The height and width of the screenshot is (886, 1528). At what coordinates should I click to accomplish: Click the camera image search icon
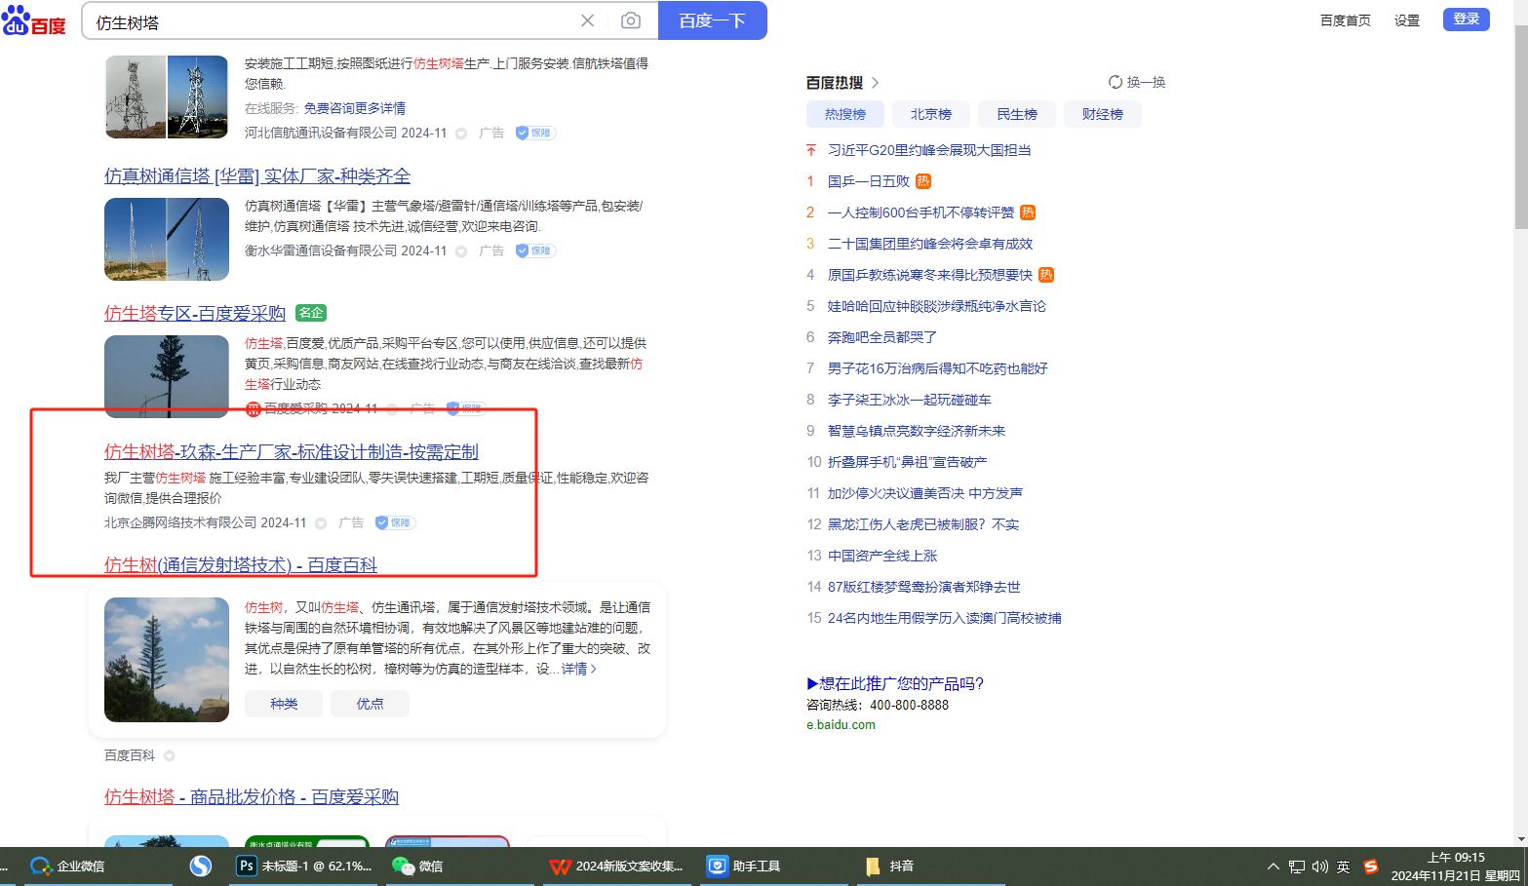[631, 20]
